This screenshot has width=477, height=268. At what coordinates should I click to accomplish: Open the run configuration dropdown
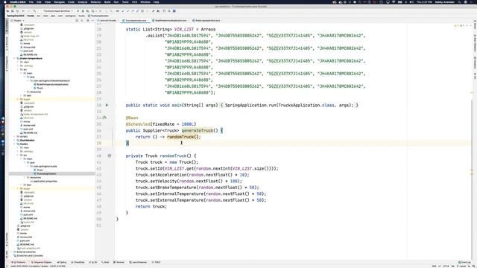click(57, 11)
